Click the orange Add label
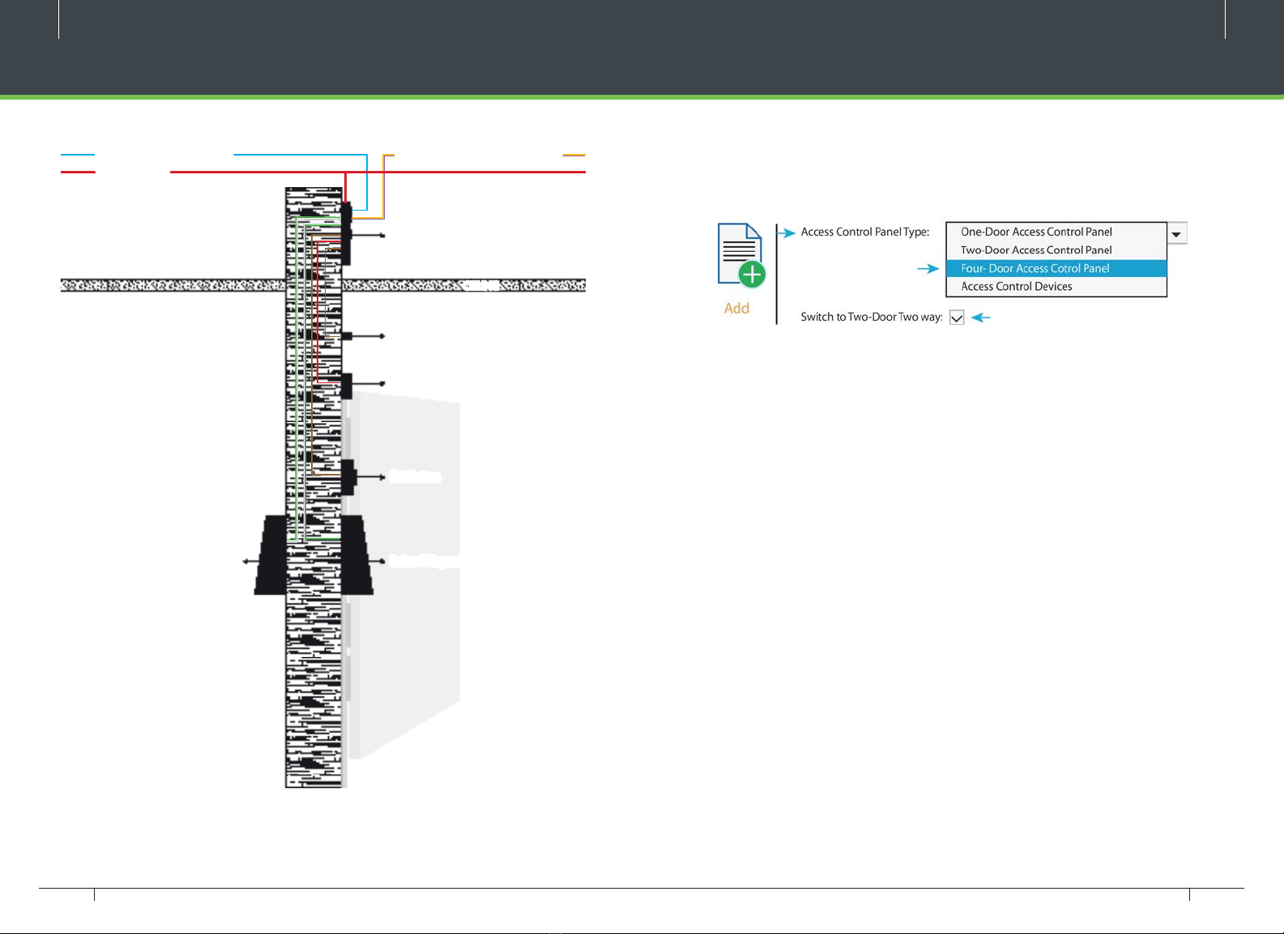Image resolution: width=1284 pixels, height=934 pixels. [736, 308]
